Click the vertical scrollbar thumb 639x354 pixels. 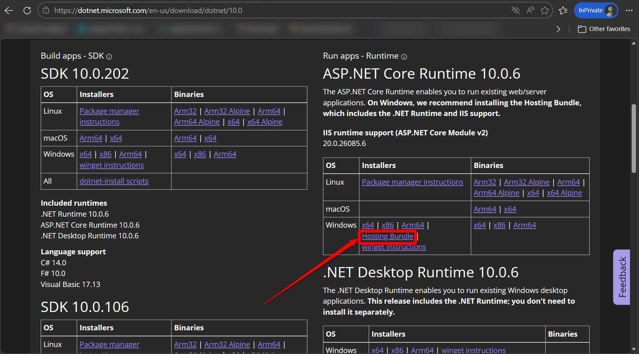634,138
